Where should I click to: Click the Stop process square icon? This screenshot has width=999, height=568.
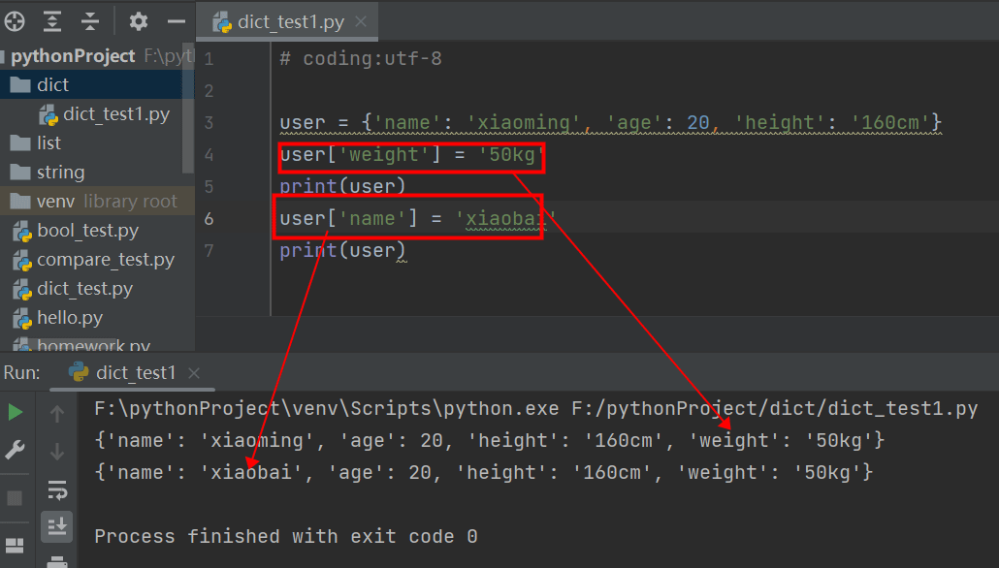click(16, 498)
